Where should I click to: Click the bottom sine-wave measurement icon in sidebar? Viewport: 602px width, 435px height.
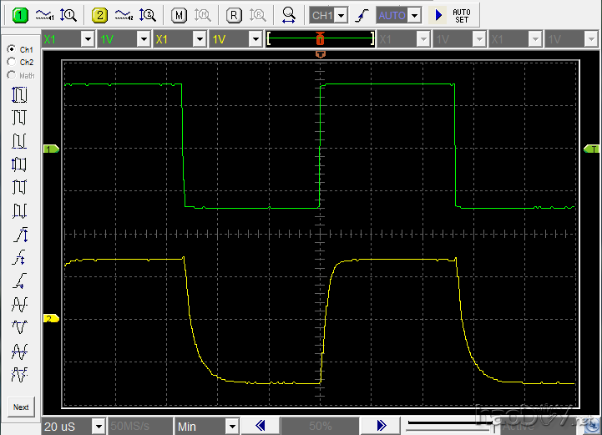19,374
